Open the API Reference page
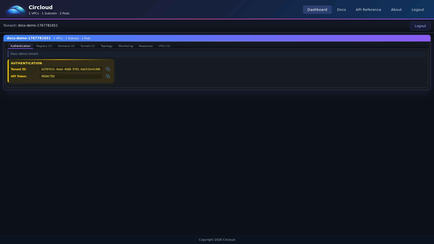 click(368, 9)
